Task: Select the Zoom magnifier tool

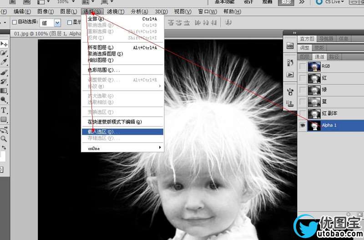Action: click(4, 139)
